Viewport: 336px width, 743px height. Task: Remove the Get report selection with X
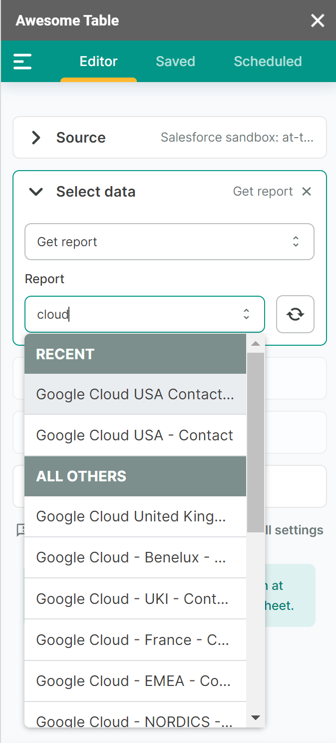pyautogui.click(x=307, y=192)
